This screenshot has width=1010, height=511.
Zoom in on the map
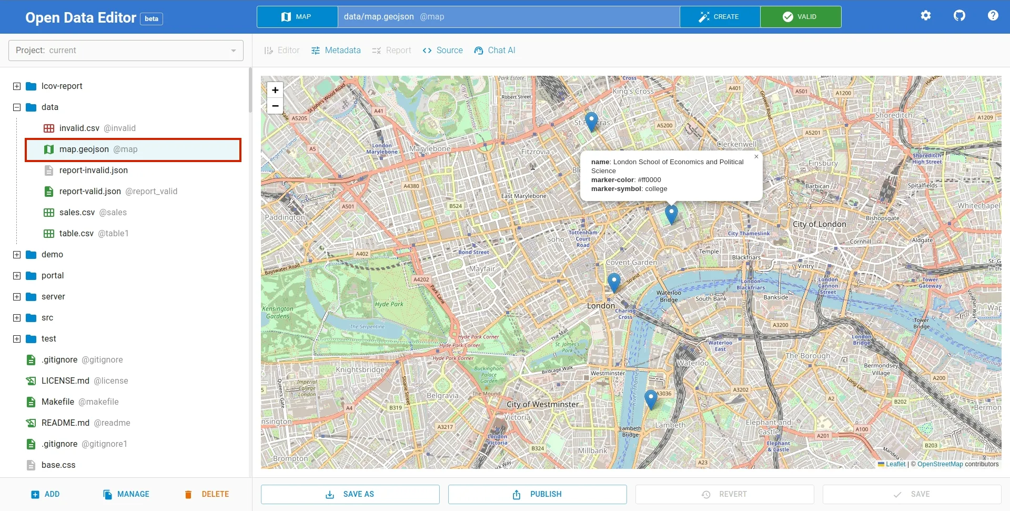click(275, 90)
